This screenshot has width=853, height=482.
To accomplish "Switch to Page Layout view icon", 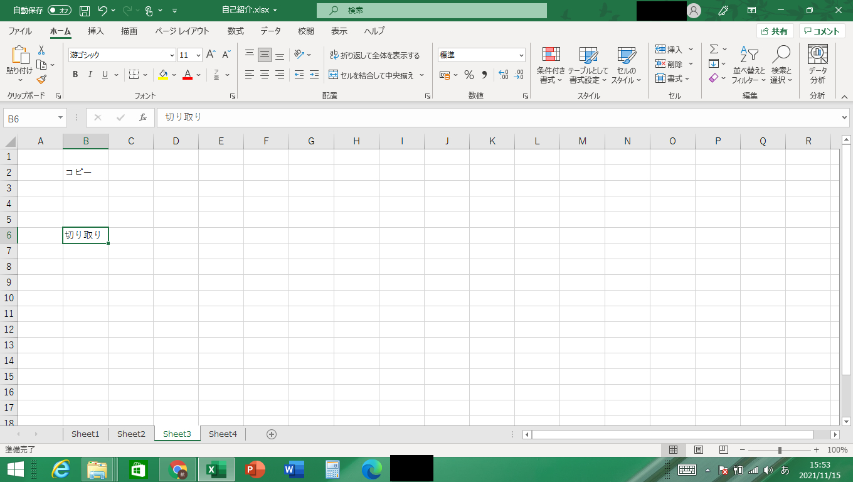I will [x=698, y=450].
